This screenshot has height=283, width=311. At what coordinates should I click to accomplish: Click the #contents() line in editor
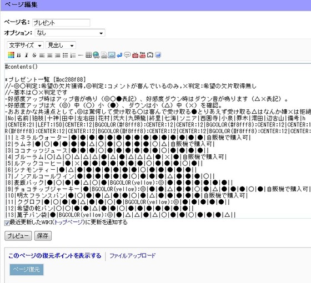22,67
